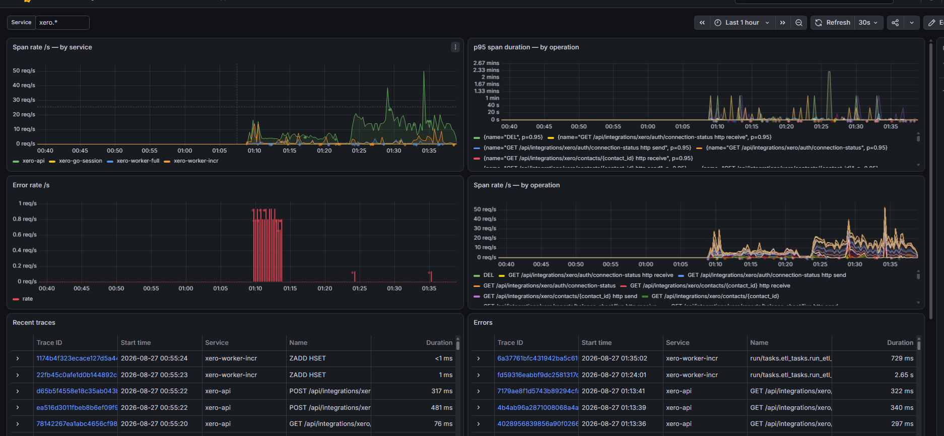Sort Recent traces by Start time column
Image resolution: width=944 pixels, height=436 pixels.
click(136, 343)
